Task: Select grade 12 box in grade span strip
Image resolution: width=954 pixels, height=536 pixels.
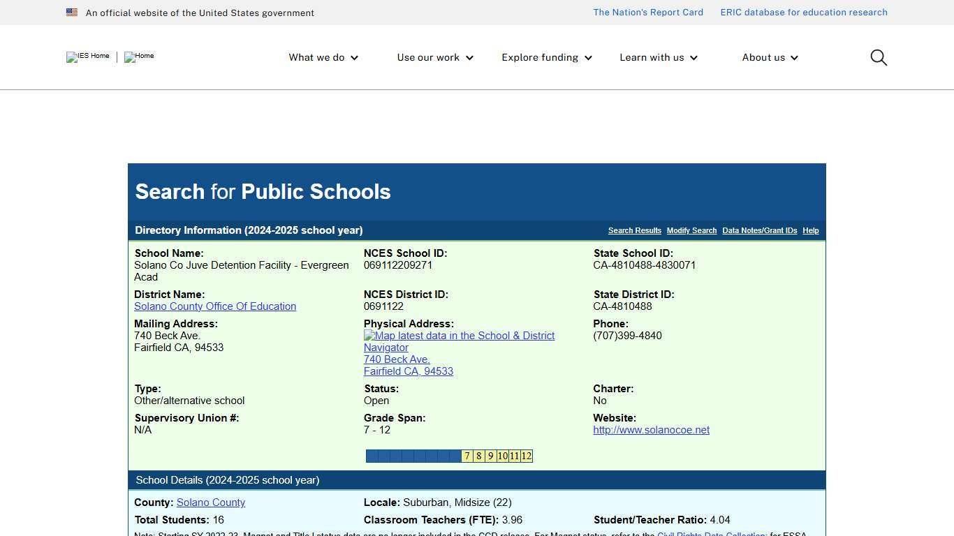Action: [x=526, y=456]
